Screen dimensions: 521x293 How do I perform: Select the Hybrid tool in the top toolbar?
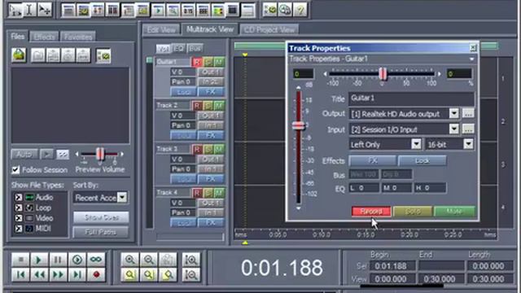point(15,10)
